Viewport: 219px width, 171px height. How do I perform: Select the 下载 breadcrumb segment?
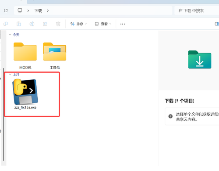click(x=38, y=11)
